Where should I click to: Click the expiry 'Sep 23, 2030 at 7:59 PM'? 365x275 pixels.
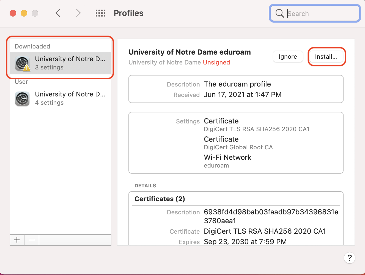pos(245,242)
